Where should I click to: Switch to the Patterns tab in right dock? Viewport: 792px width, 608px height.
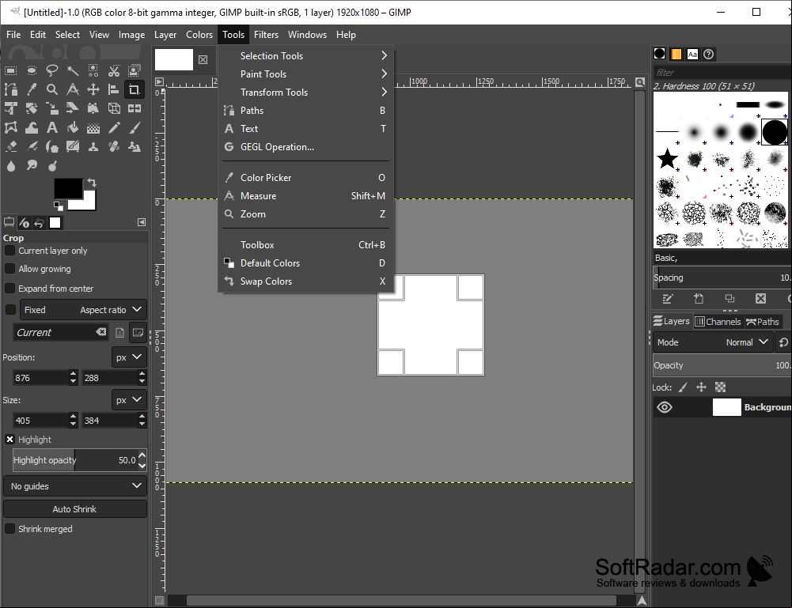point(676,54)
